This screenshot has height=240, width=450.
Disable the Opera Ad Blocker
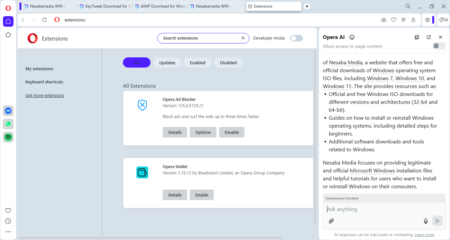tap(232, 132)
